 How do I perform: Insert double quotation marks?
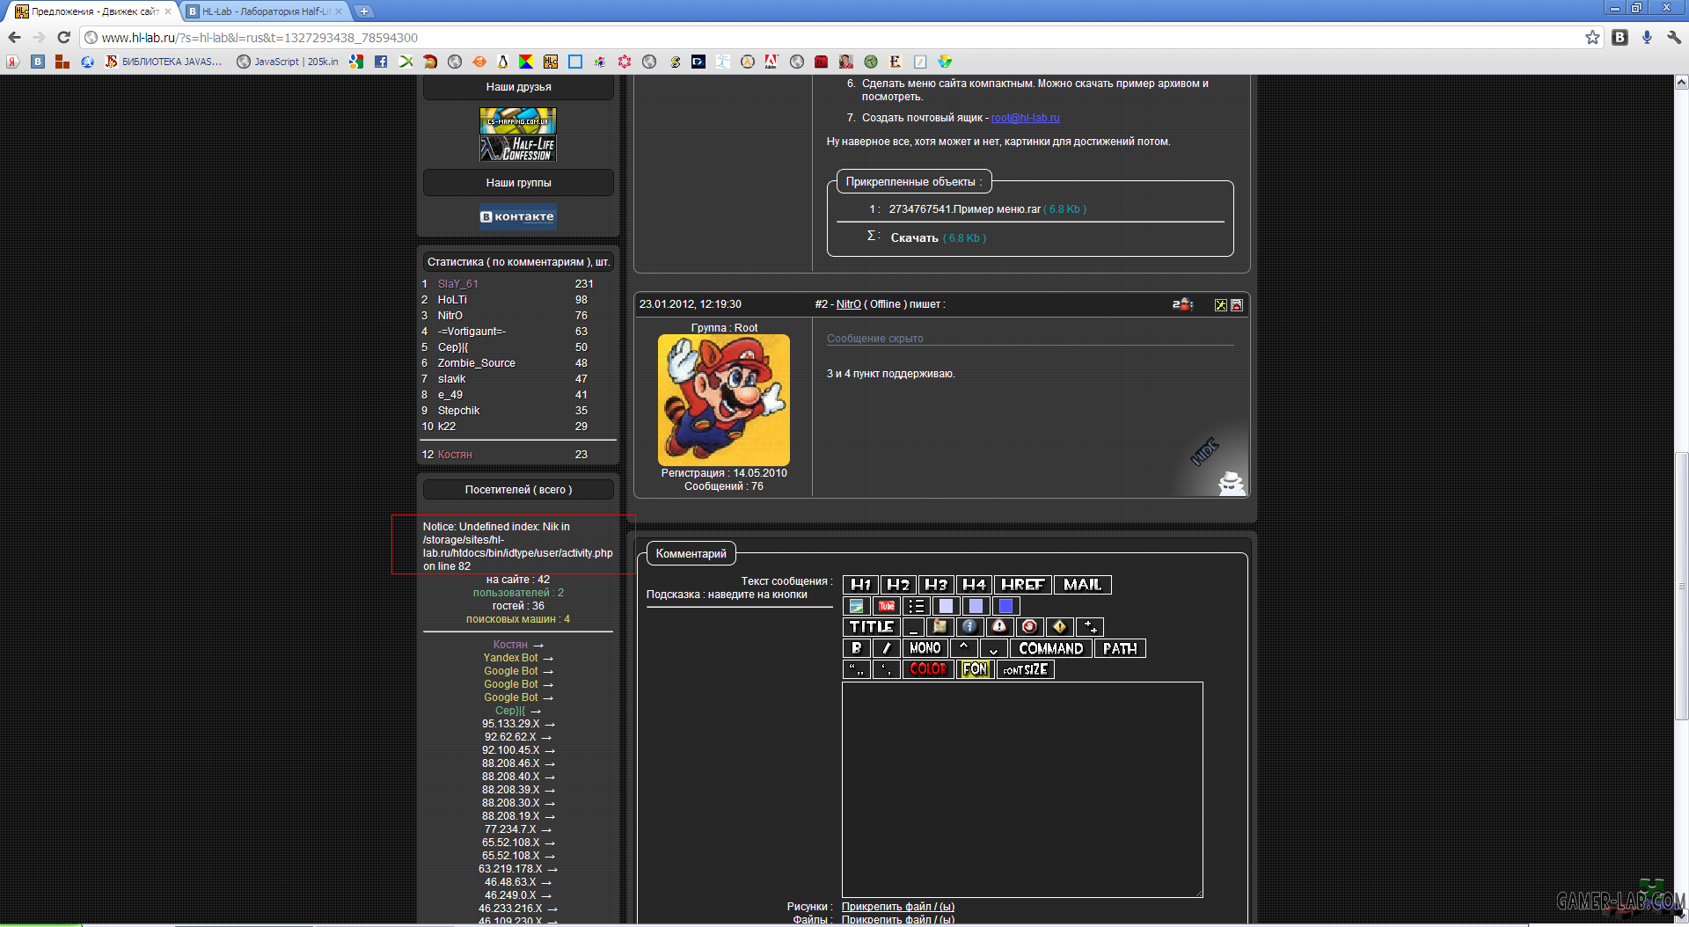coord(856,669)
